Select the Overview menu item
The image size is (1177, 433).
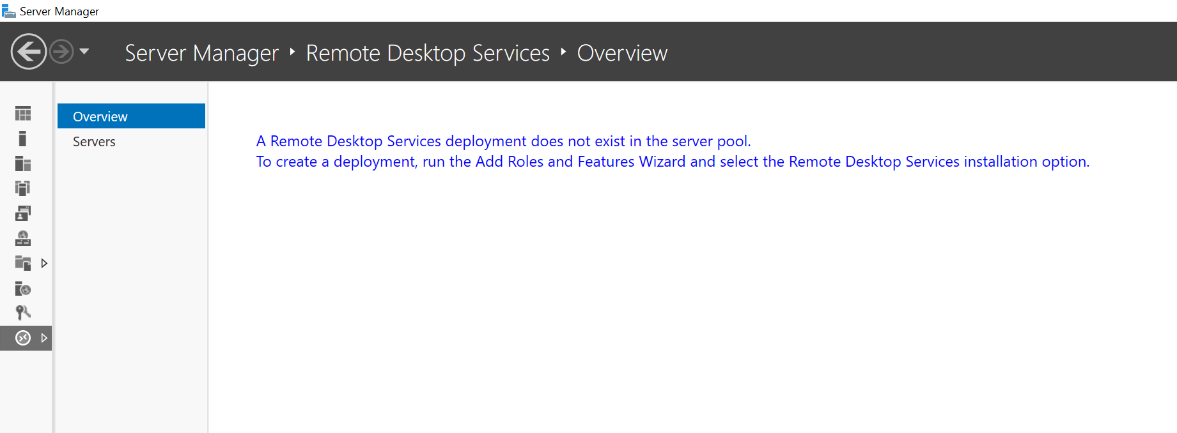(x=131, y=116)
